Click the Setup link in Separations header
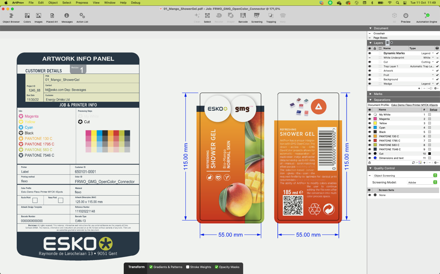 pos(433,109)
